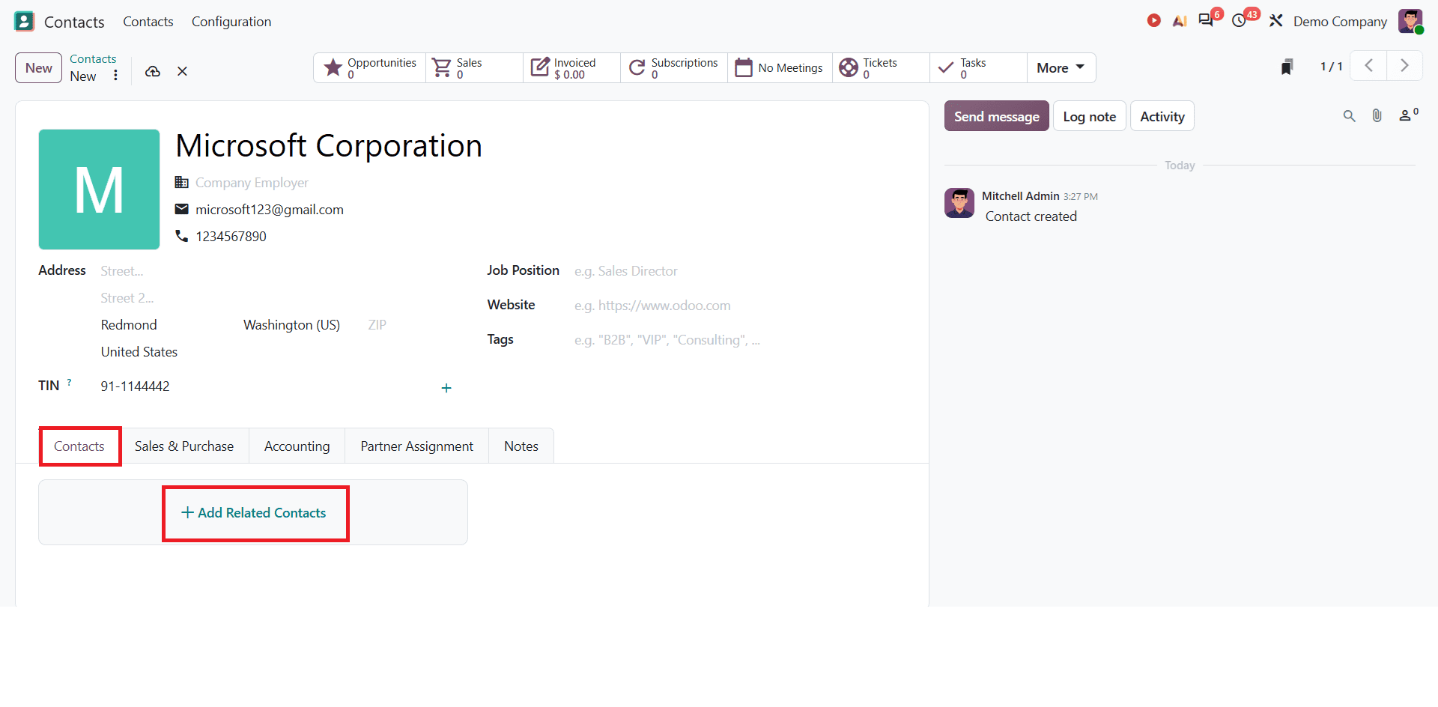Open the Tickets smart button
The image size is (1438, 707).
point(881,68)
